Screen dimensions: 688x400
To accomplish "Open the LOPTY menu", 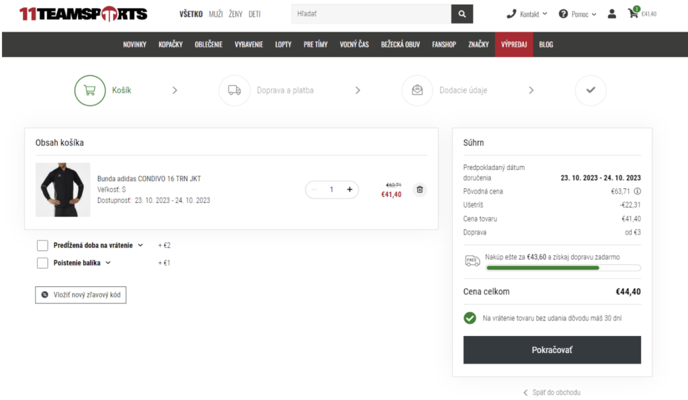I will click(x=283, y=44).
